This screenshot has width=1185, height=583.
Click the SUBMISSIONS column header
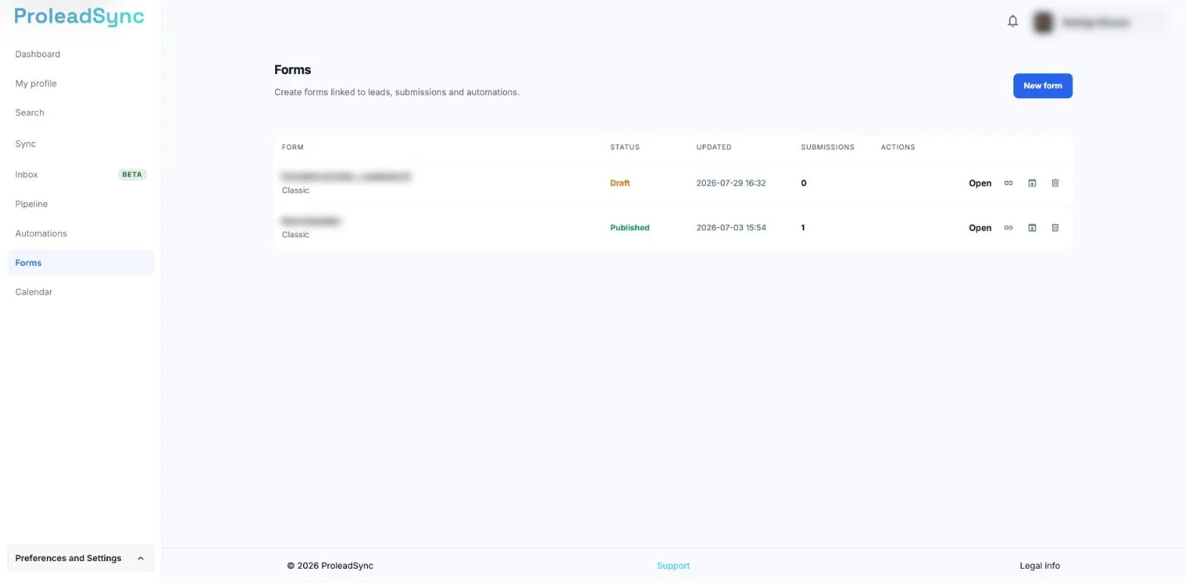coord(828,147)
